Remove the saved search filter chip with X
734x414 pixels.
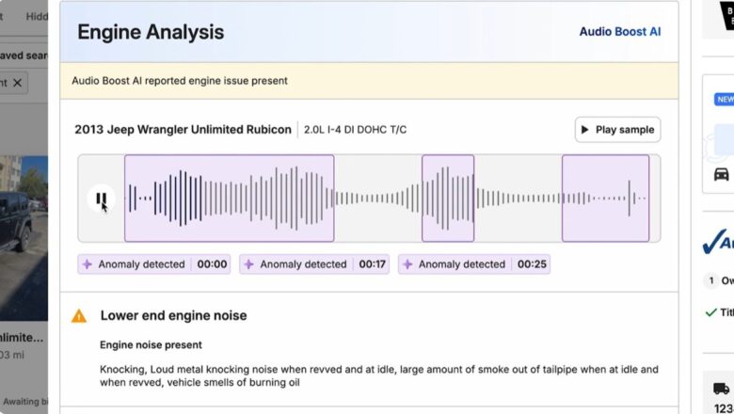point(18,83)
